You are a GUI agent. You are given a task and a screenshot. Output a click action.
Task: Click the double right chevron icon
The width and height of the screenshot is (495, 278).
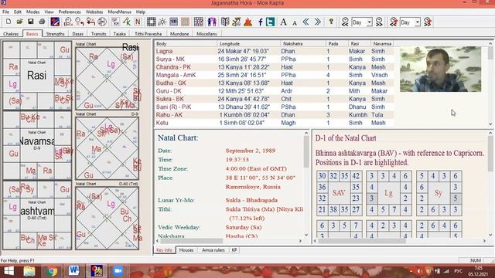tap(317, 22)
